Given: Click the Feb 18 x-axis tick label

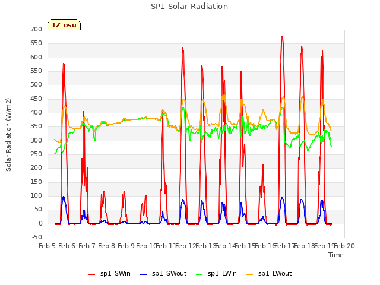Looking at the screenshot, I should (305, 246).
